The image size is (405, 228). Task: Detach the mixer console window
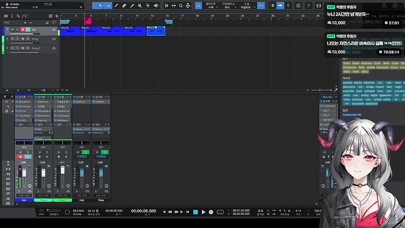tap(12, 97)
